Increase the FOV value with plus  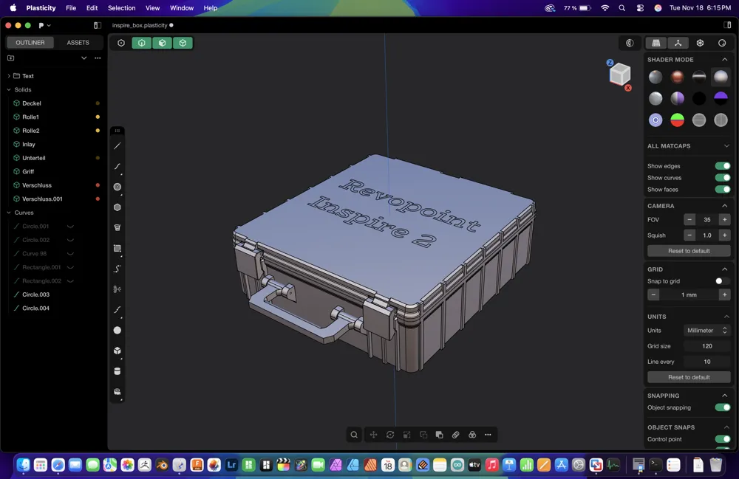coord(725,219)
